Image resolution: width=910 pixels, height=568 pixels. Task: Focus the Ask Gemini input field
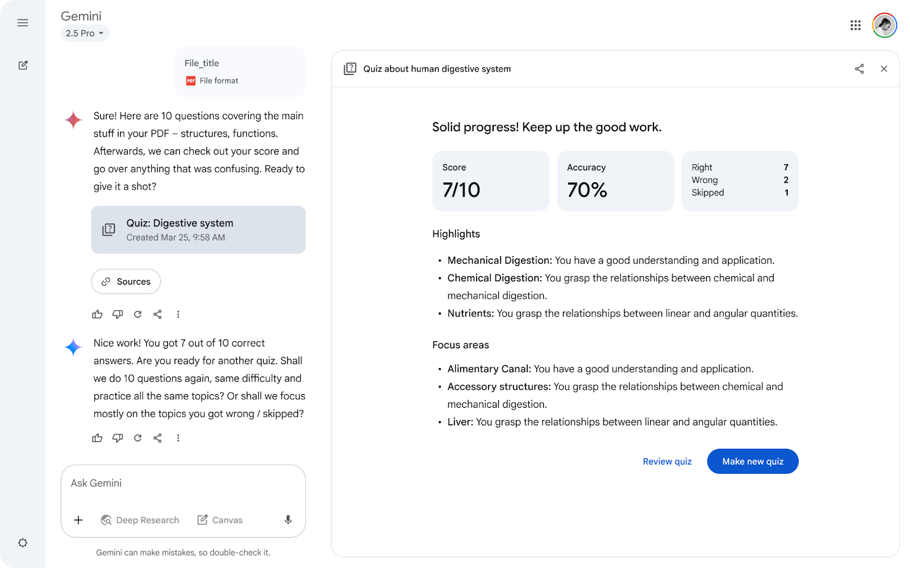coord(183,483)
